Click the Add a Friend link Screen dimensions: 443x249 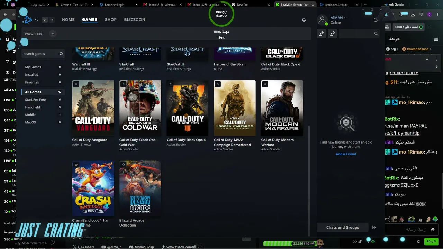pos(346,154)
